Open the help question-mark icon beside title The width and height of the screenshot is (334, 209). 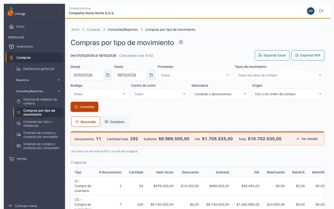[x=181, y=42]
